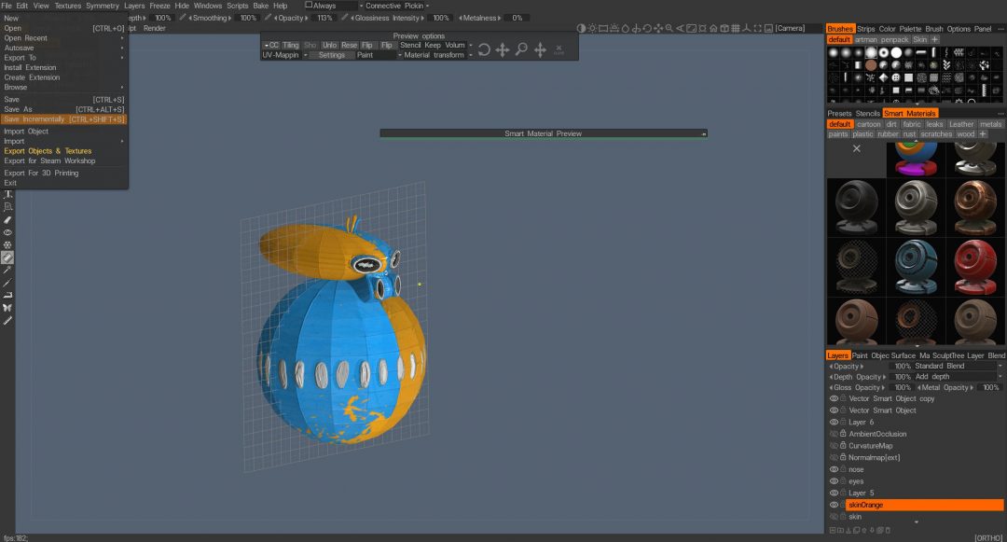Hide the Layer 6 layer
The image size is (1007, 542).
click(834, 422)
